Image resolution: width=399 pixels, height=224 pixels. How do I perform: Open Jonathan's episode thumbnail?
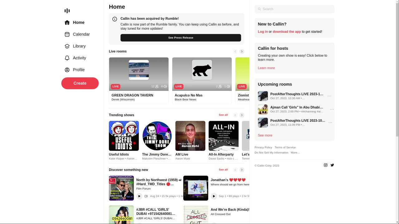coord(196,188)
